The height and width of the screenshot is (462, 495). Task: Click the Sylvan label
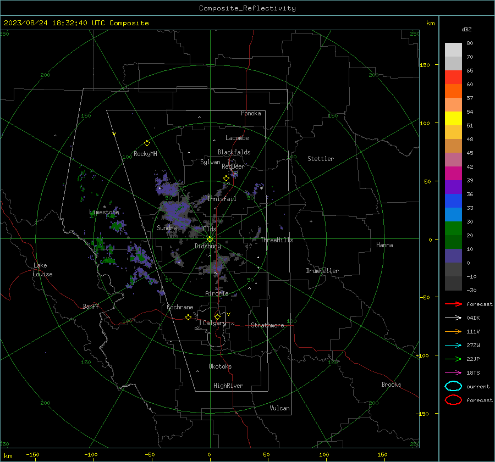click(x=210, y=162)
